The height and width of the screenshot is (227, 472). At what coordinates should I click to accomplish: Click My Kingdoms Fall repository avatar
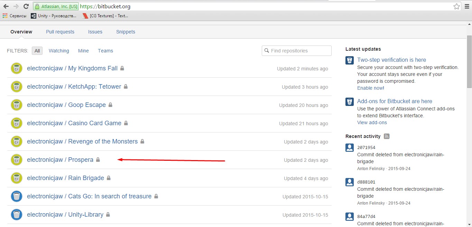tap(17, 68)
